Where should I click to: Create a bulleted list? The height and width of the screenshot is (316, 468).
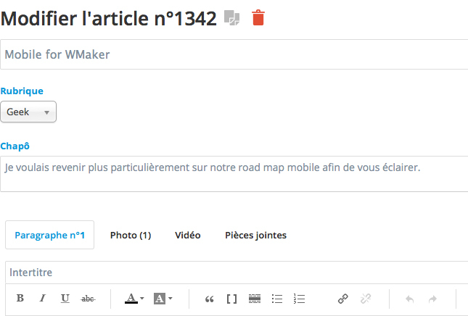tap(277, 299)
